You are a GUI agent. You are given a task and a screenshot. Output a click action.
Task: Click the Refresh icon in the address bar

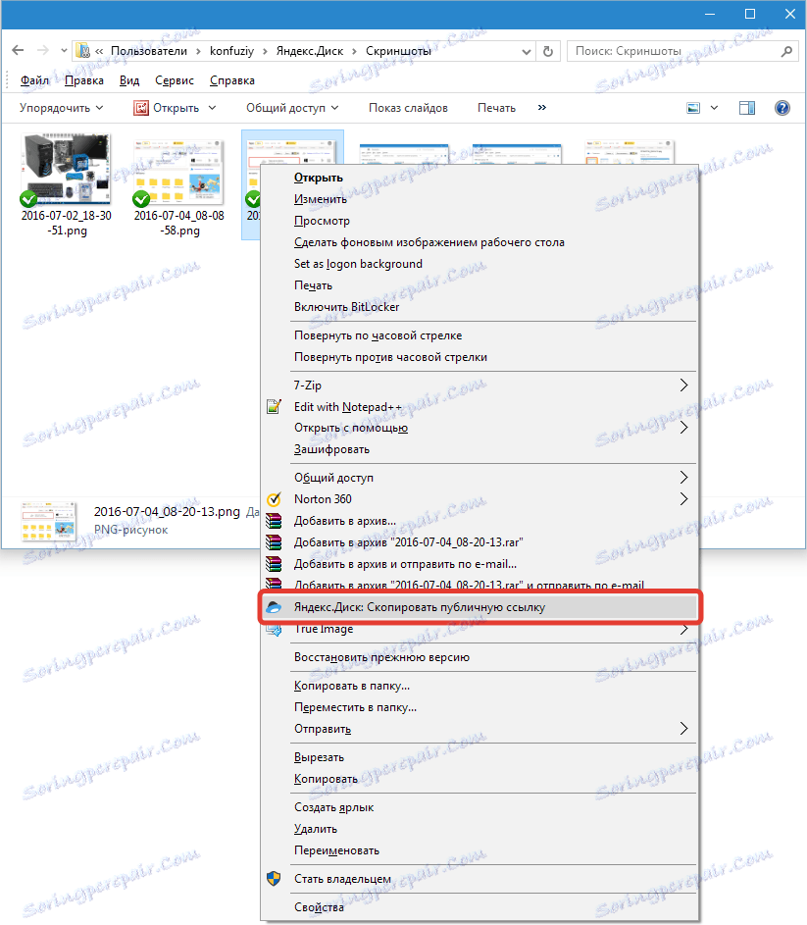546,50
